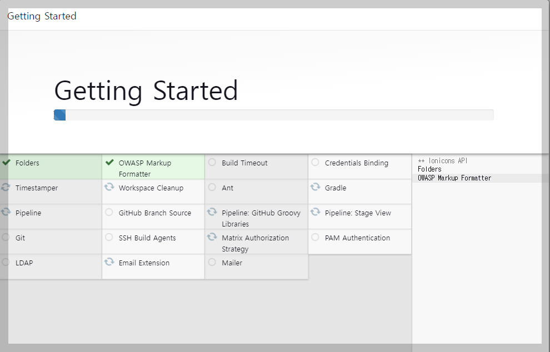
Task: Click the sync icon beside Pipeline
Action: (x=6, y=212)
